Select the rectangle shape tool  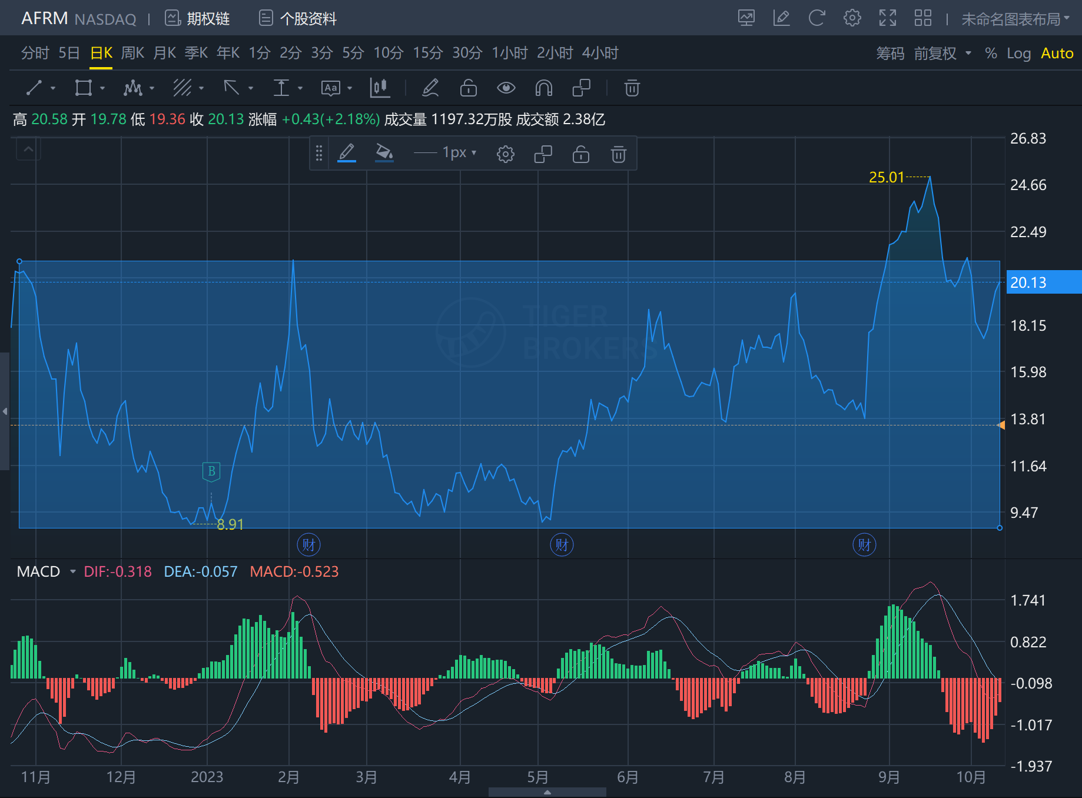(x=84, y=88)
